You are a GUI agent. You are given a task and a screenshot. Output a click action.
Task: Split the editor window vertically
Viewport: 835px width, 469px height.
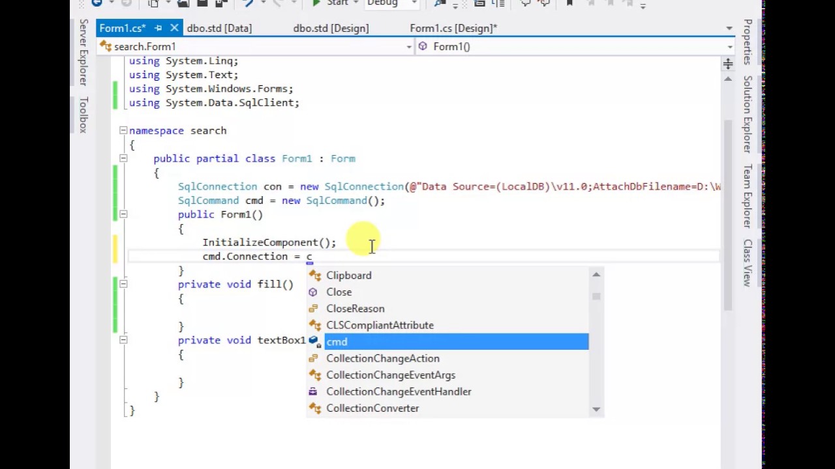(x=728, y=63)
